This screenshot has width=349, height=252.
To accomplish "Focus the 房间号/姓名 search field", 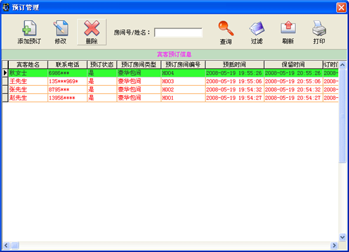I will [x=178, y=32].
